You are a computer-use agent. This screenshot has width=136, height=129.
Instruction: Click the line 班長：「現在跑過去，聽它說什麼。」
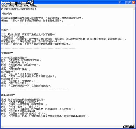coord(20,65)
